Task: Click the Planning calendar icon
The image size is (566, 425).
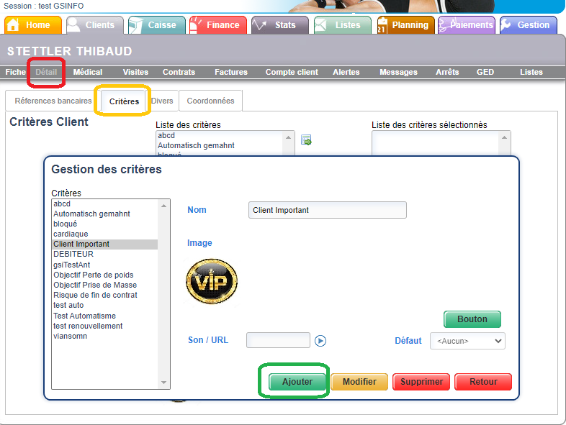Action: (x=383, y=25)
